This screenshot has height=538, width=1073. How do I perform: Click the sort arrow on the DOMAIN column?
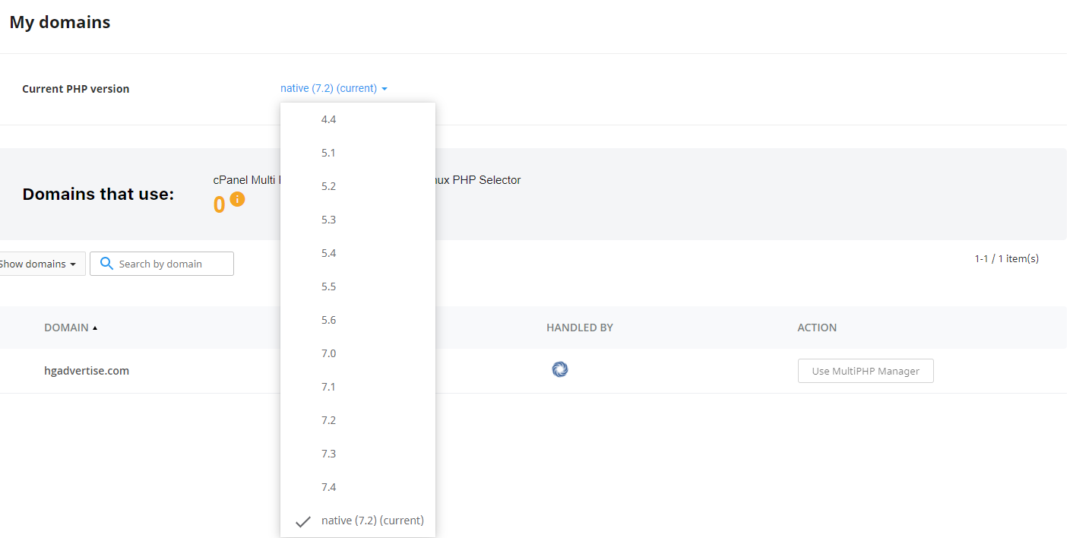coord(95,327)
